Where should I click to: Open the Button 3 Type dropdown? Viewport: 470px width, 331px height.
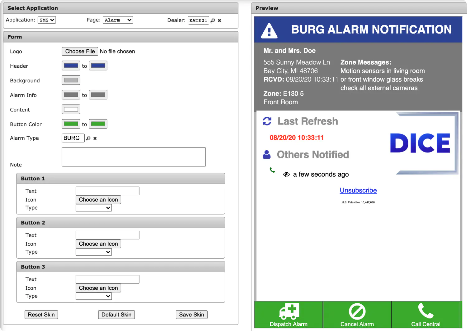pyautogui.click(x=94, y=296)
